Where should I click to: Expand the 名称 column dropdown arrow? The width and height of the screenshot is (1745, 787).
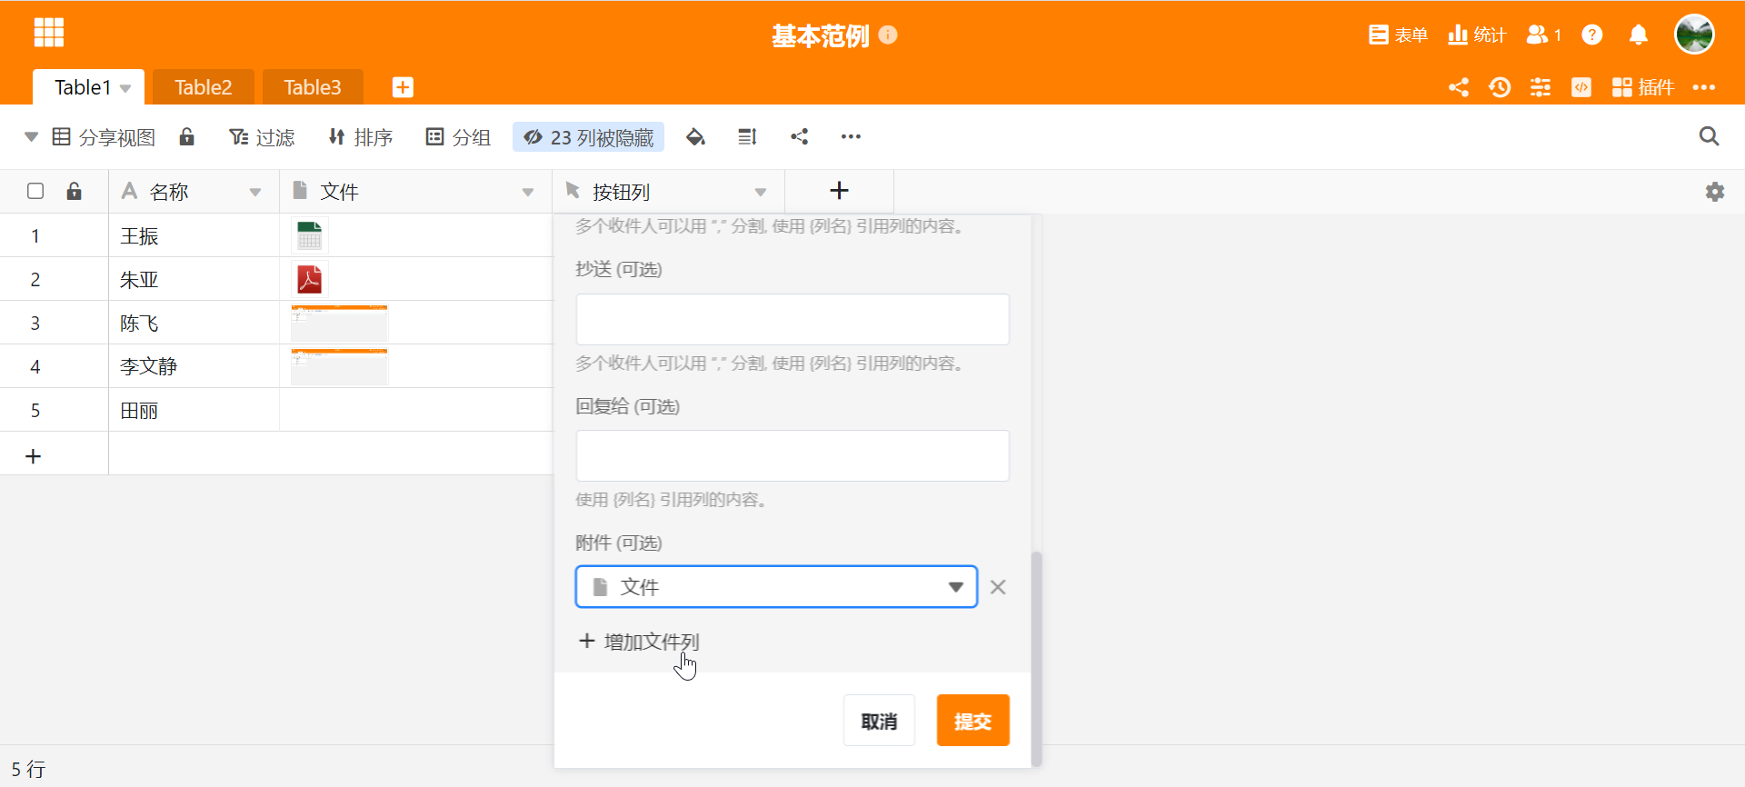click(255, 192)
